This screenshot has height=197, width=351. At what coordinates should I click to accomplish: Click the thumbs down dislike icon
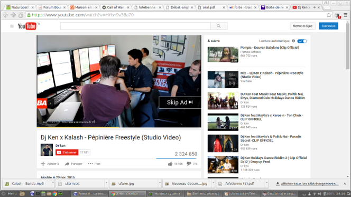tap(189, 164)
